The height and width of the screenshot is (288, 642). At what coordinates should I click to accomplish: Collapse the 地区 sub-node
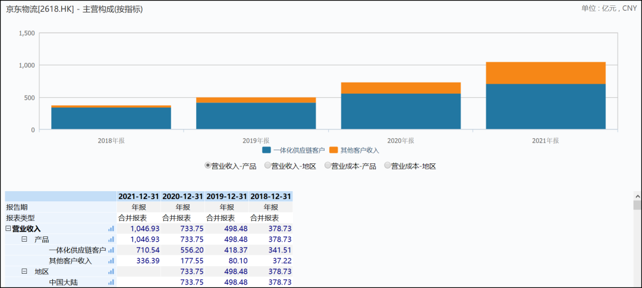[x=24, y=271]
